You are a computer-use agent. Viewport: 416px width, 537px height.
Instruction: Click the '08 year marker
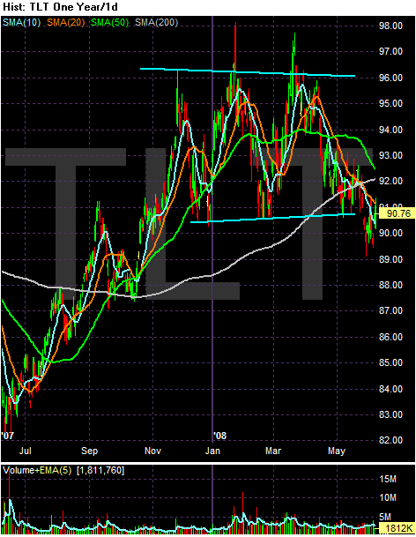coord(219,436)
